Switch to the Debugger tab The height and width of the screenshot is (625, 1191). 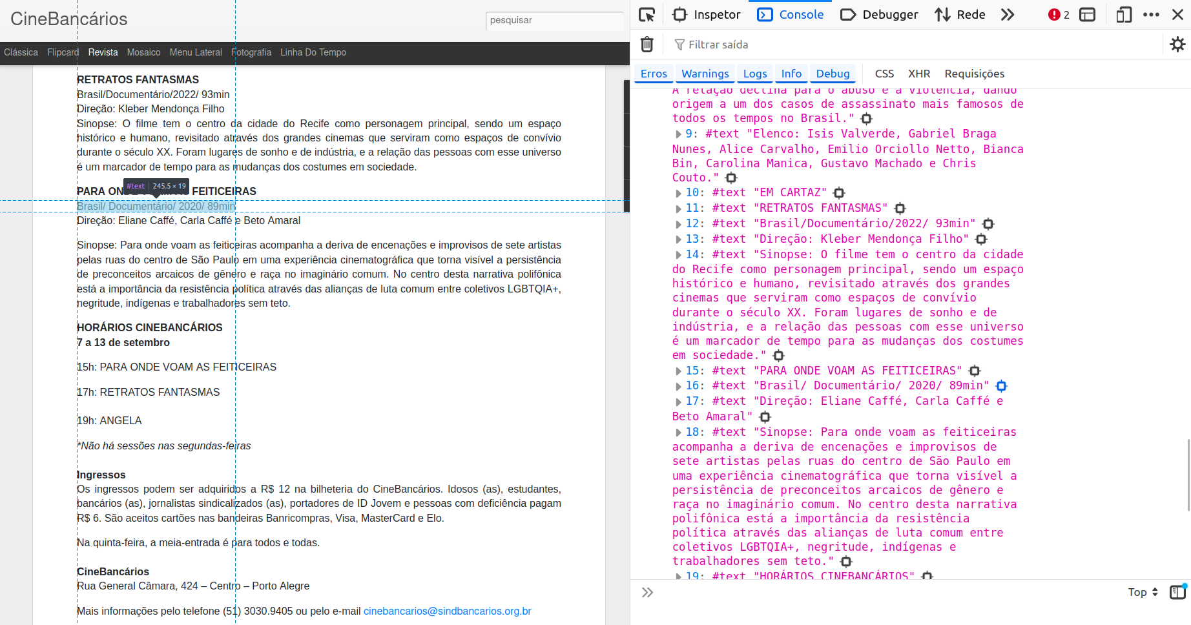click(x=879, y=14)
